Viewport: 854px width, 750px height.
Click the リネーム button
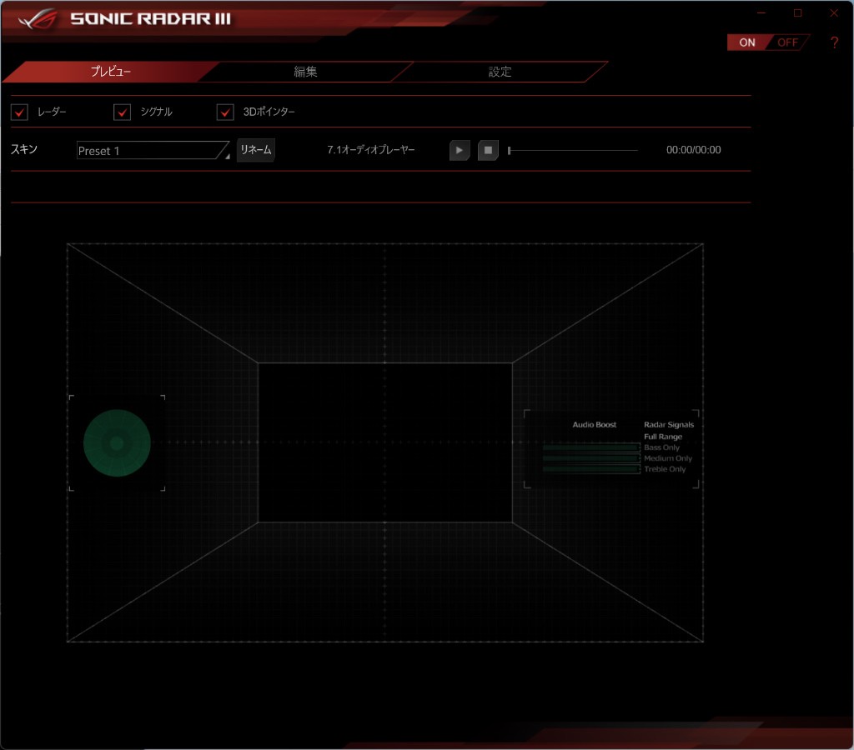(x=256, y=150)
